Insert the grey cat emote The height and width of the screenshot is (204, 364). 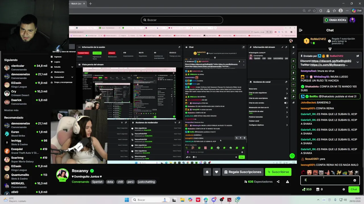[x=321, y=172]
